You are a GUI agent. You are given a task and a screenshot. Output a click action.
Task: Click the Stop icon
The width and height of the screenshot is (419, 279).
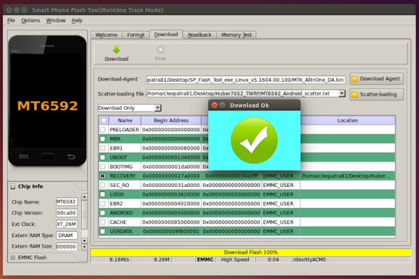(x=160, y=50)
